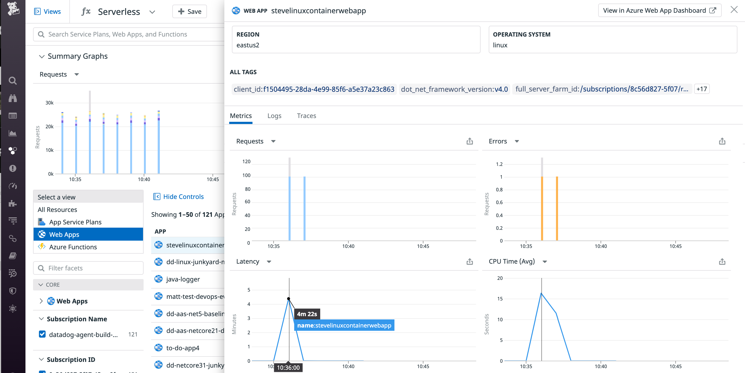Click Hide Controls link
This screenshot has width=745, height=373.
coord(183,197)
